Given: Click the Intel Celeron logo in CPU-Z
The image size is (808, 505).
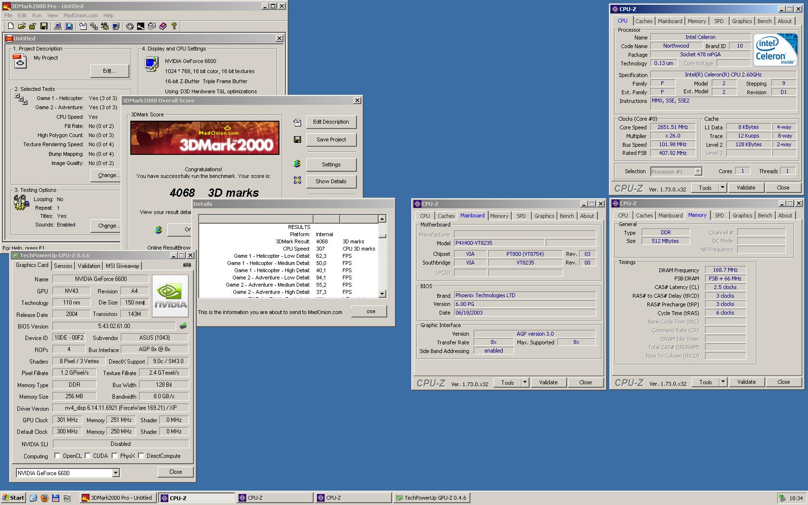Looking at the screenshot, I should coord(775,50).
